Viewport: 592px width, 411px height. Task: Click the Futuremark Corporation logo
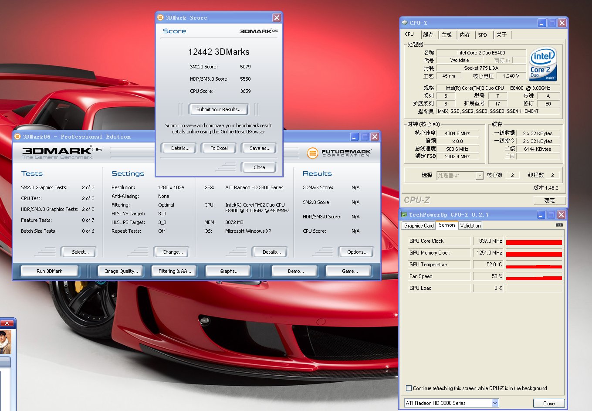click(339, 153)
